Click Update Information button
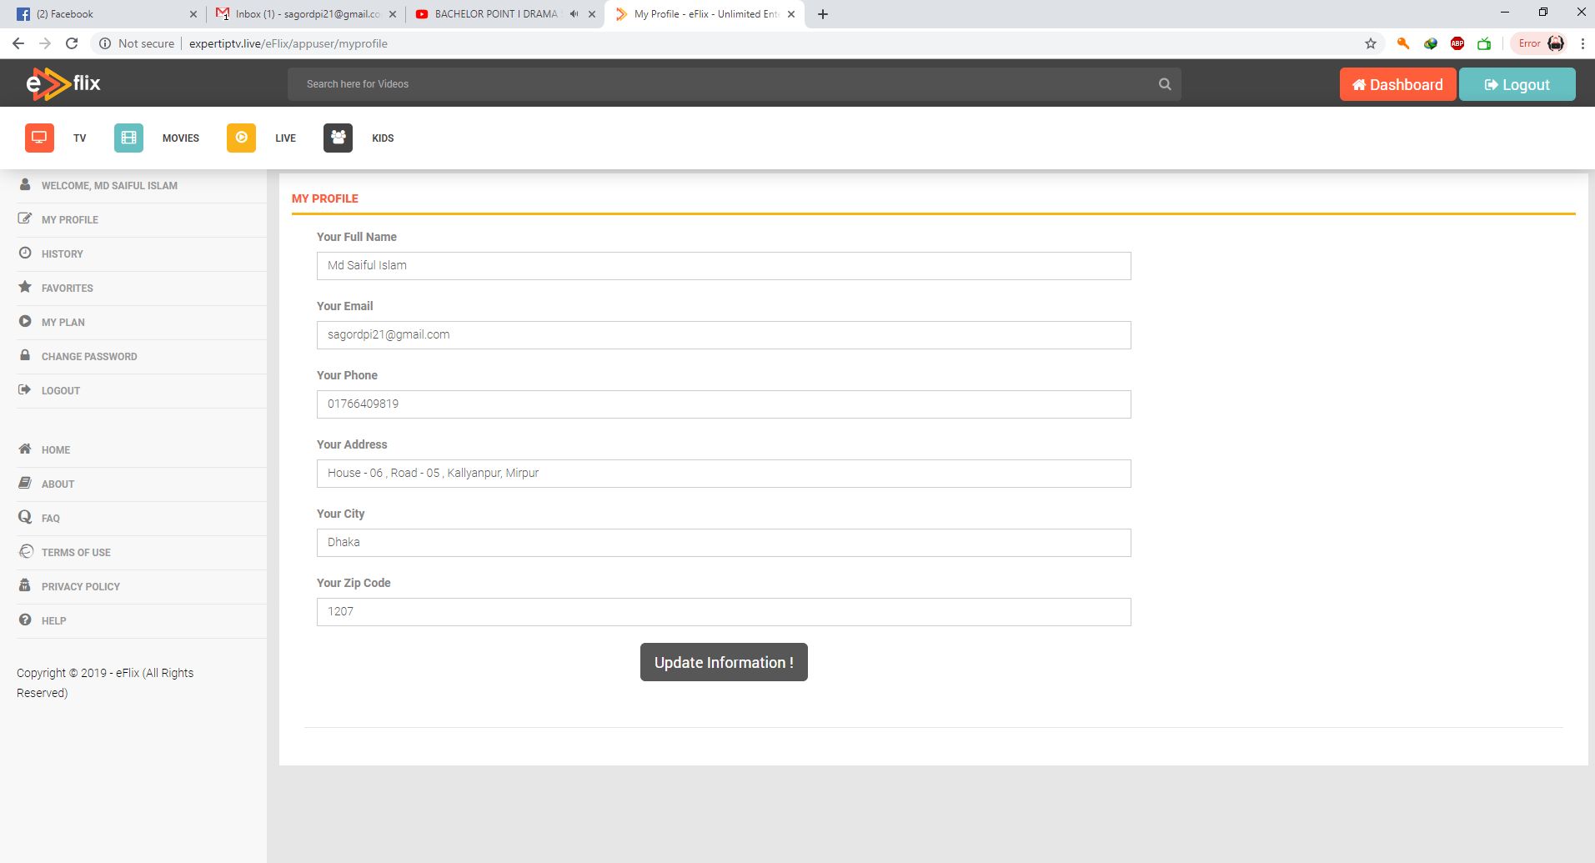Screen dimensions: 1595x863 [x=724, y=662]
